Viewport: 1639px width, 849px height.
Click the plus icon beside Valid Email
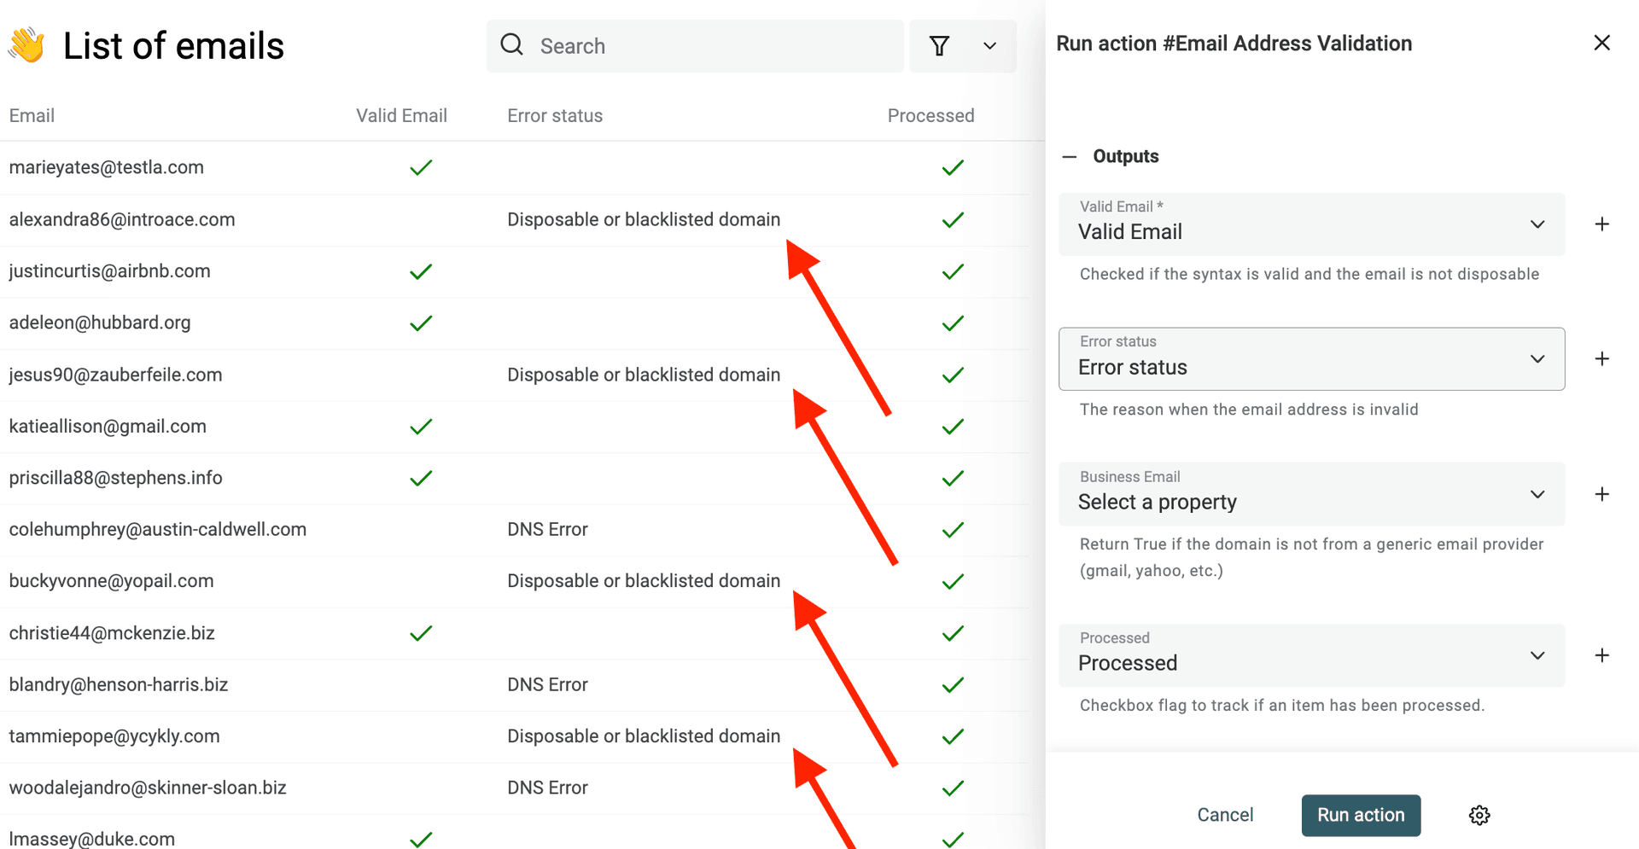click(x=1601, y=224)
